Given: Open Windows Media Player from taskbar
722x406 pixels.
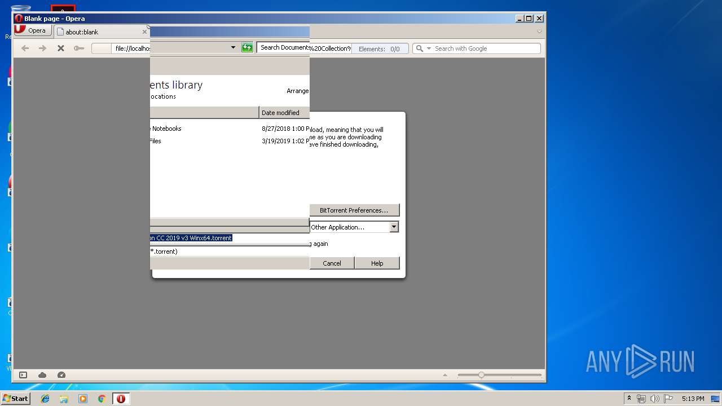Looking at the screenshot, I should tap(83, 399).
